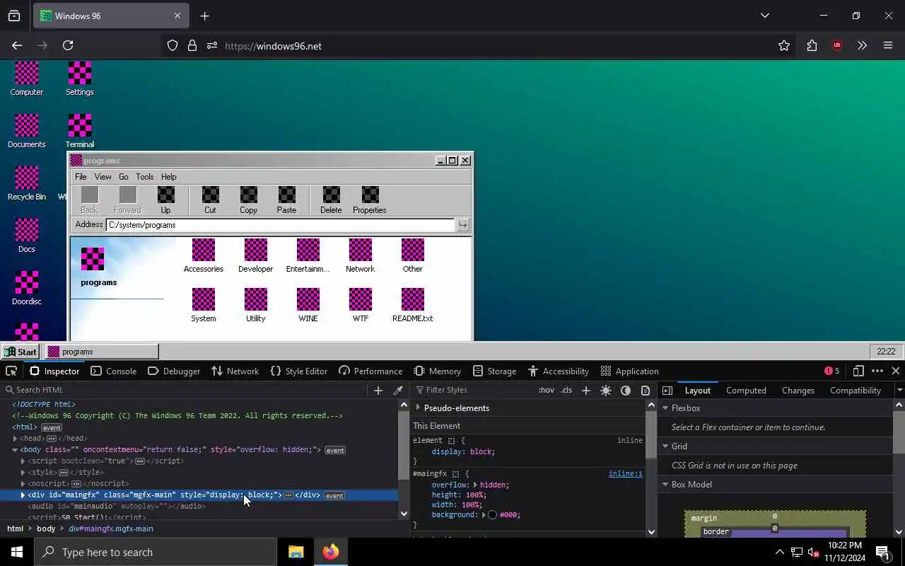This screenshot has width=905, height=566.
Task: Click the event badge on html element
Action: (x=52, y=427)
